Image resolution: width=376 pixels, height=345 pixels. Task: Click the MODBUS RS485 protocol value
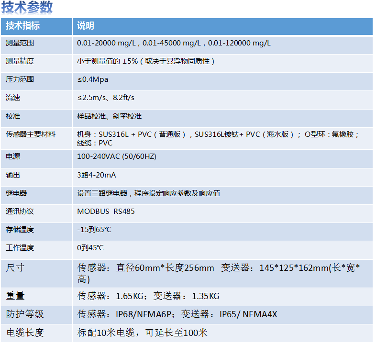pos(106,211)
